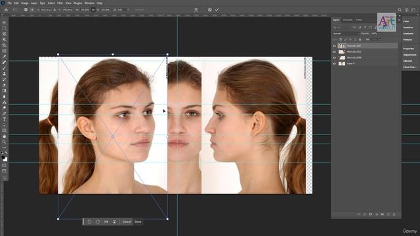Select the Rectangle shape tool

click(4, 130)
